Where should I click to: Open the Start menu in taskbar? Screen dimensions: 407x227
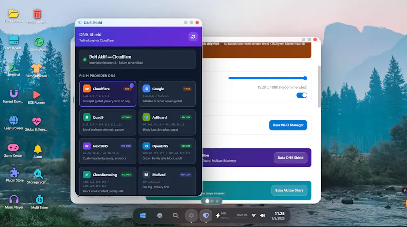(143, 216)
